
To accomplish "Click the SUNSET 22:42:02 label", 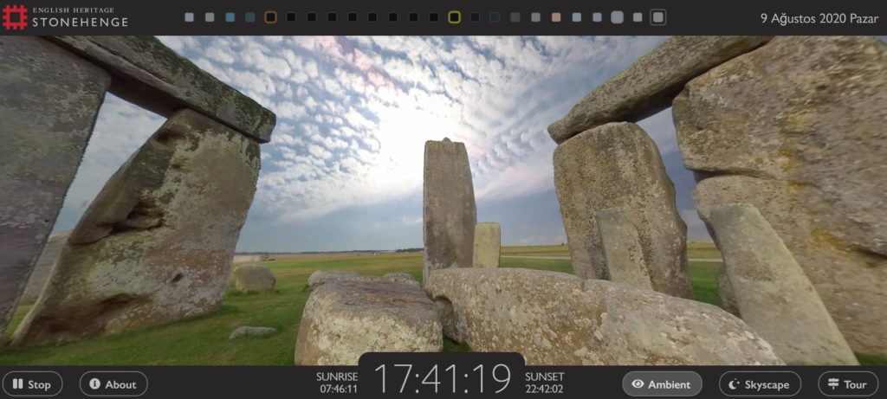I will (x=544, y=383).
